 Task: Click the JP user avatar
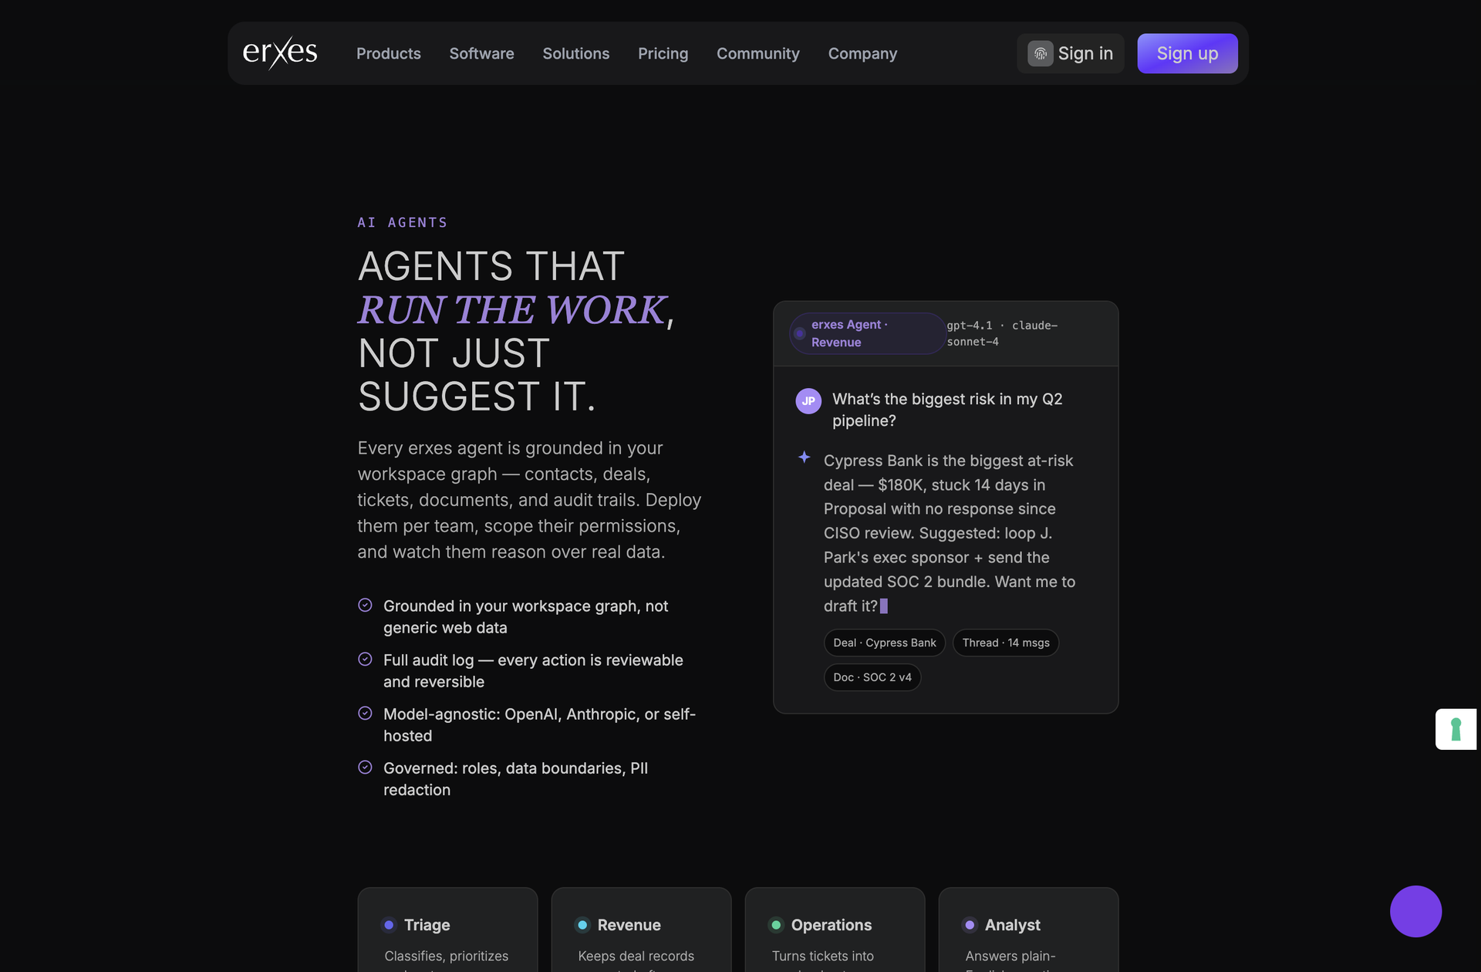pyautogui.click(x=808, y=400)
